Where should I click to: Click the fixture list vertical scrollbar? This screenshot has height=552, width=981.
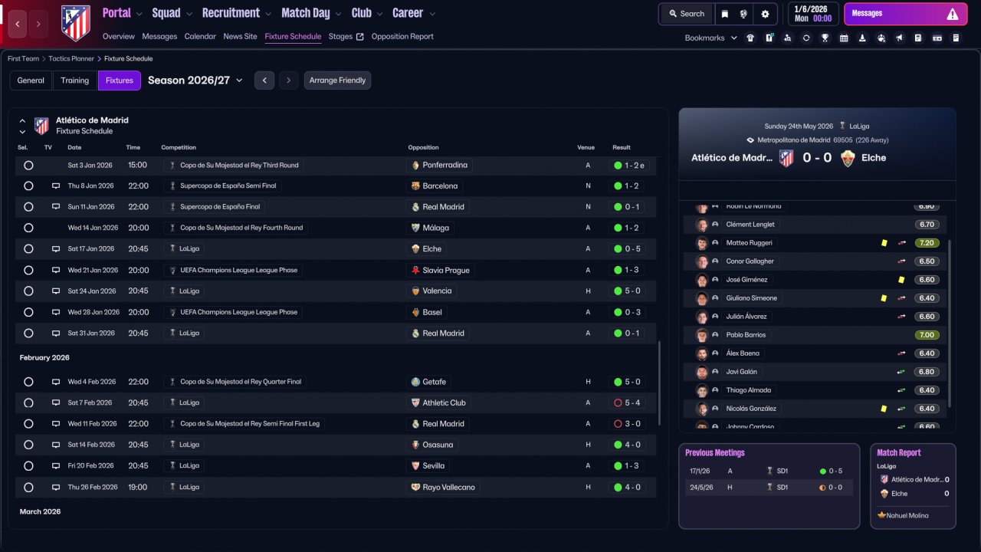[x=659, y=383]
